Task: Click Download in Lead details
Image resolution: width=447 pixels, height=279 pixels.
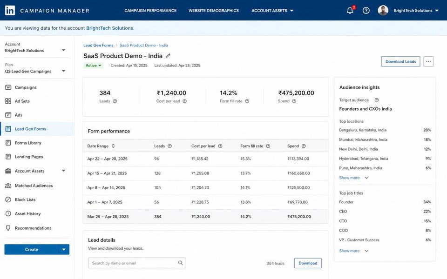Action: (308, 263)
